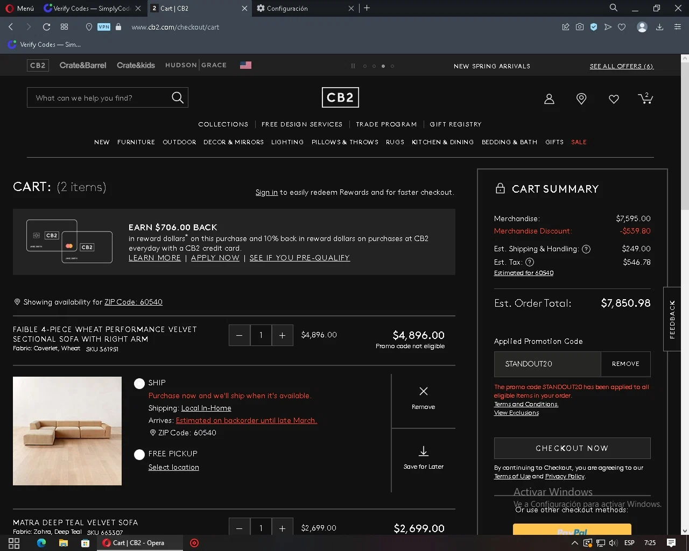Click the Shipping & Handling help icon

pyautogui.click(x=586, y=249)
